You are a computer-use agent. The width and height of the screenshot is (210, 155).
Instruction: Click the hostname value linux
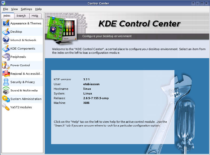pos(87,89)
